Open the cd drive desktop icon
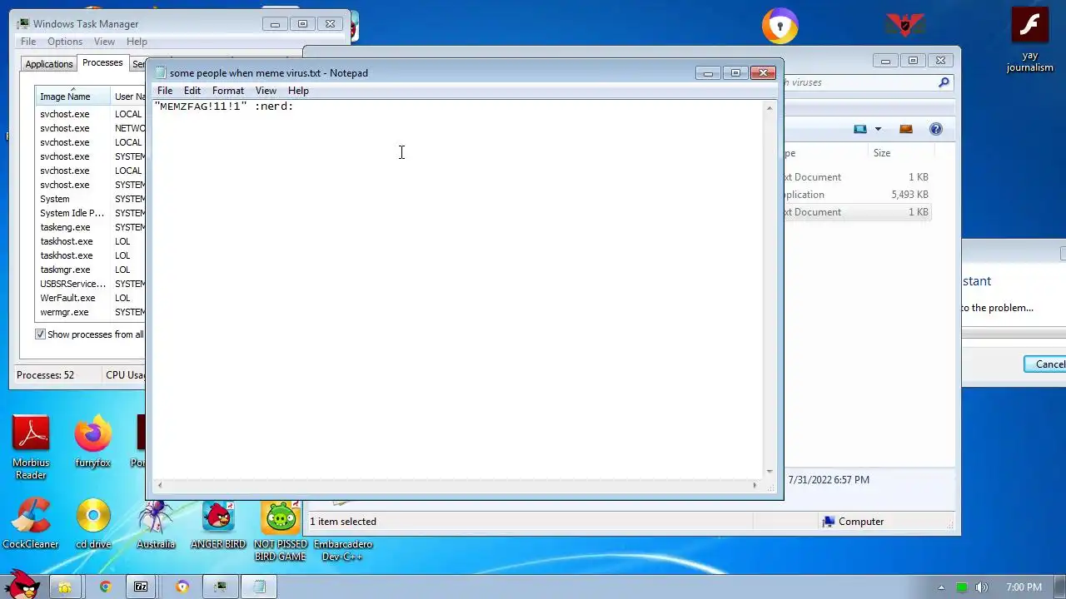Screen dimensions: 1066x599 tap(93, 523)
